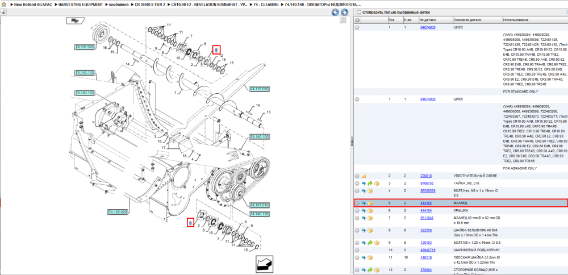
Task: Open 'комбайнов' breadcrumb
Action: tap(119, 5)
